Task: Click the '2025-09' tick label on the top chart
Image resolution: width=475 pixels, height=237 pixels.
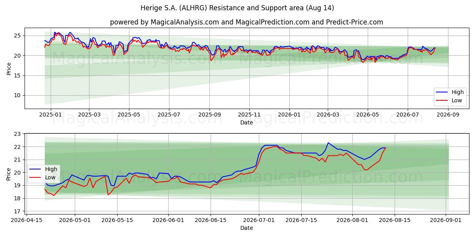Action: click(209, 115)
